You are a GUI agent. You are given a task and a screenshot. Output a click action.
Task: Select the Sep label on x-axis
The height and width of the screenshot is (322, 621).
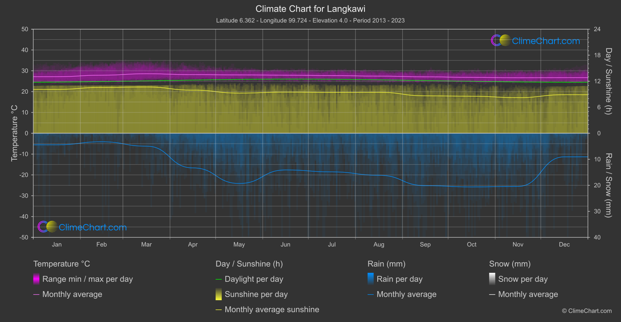point(425,244)
